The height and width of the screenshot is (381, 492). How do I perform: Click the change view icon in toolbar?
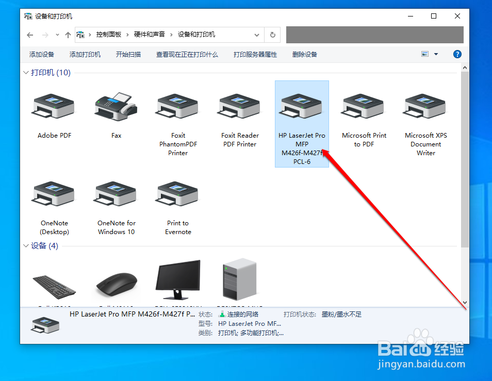coord(425,54)
